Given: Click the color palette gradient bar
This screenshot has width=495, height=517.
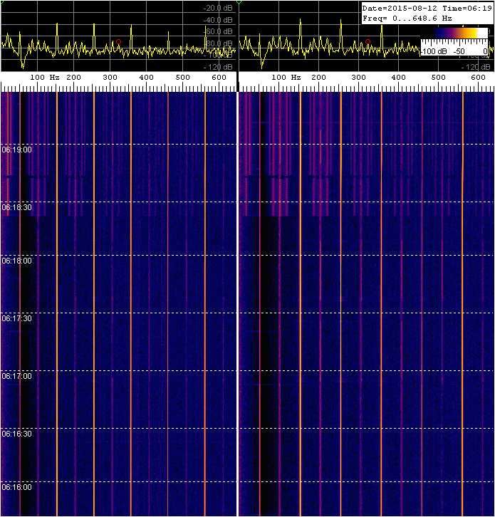Looking at the screenshot, I should click(x=454, y=33).
